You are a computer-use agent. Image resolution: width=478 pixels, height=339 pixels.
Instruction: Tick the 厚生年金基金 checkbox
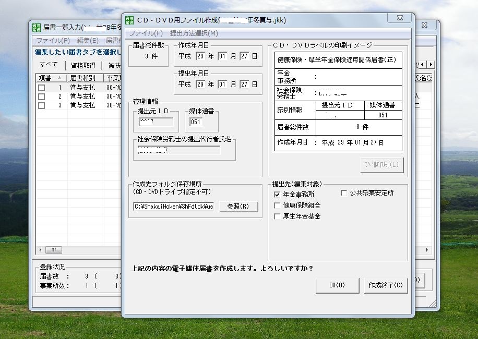[277, 216]
